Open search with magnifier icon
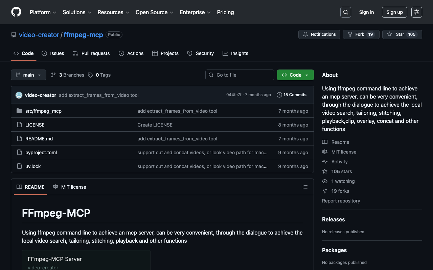433x270 pixels. [x=345, y=12]
